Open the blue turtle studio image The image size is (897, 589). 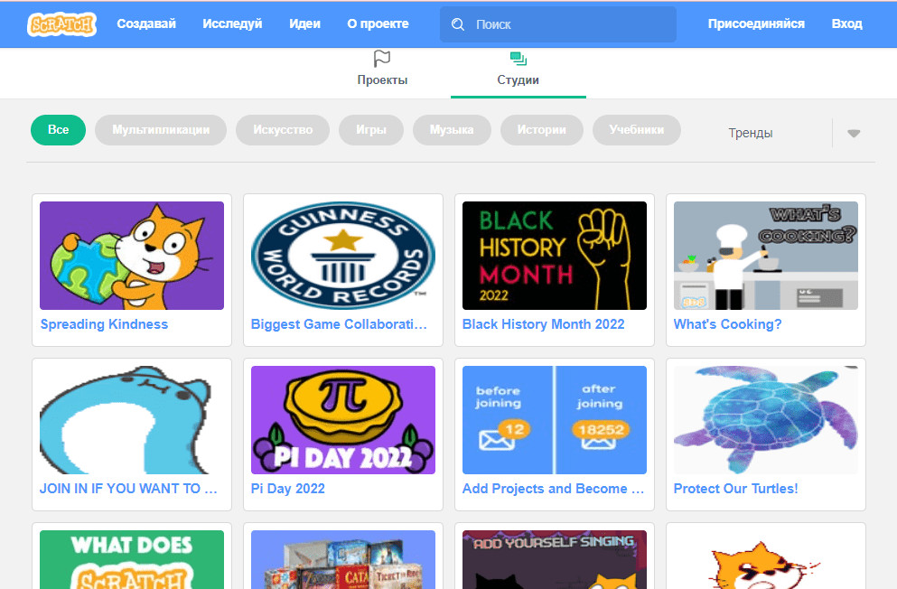(766, 420)
